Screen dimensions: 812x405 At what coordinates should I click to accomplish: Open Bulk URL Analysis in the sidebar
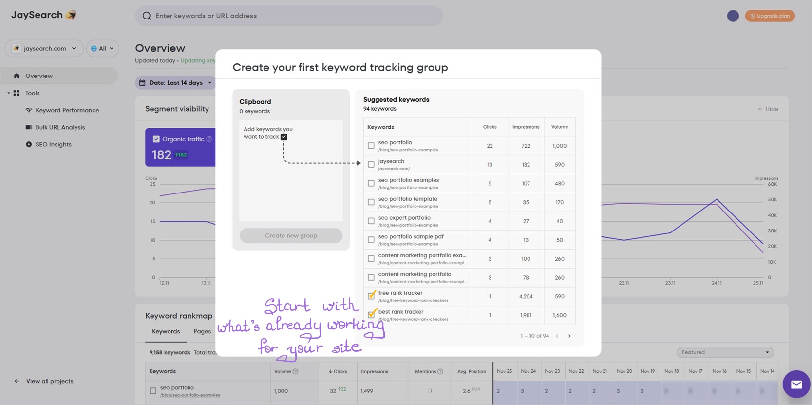[60, 127]
